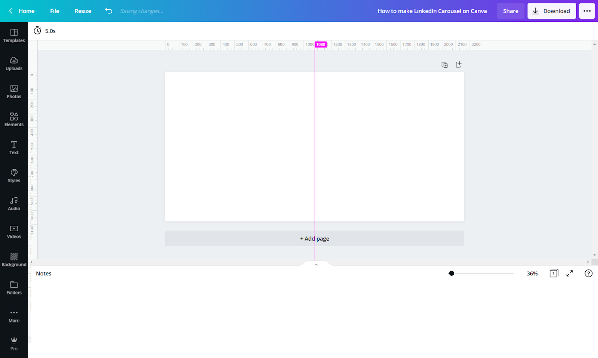
Task: Click the Duplicate page icon
Action: (x=444, y=65)
